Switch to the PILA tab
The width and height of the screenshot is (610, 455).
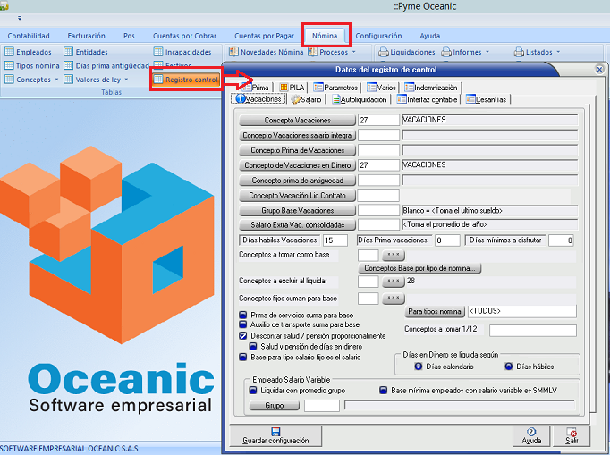(292, 88)
